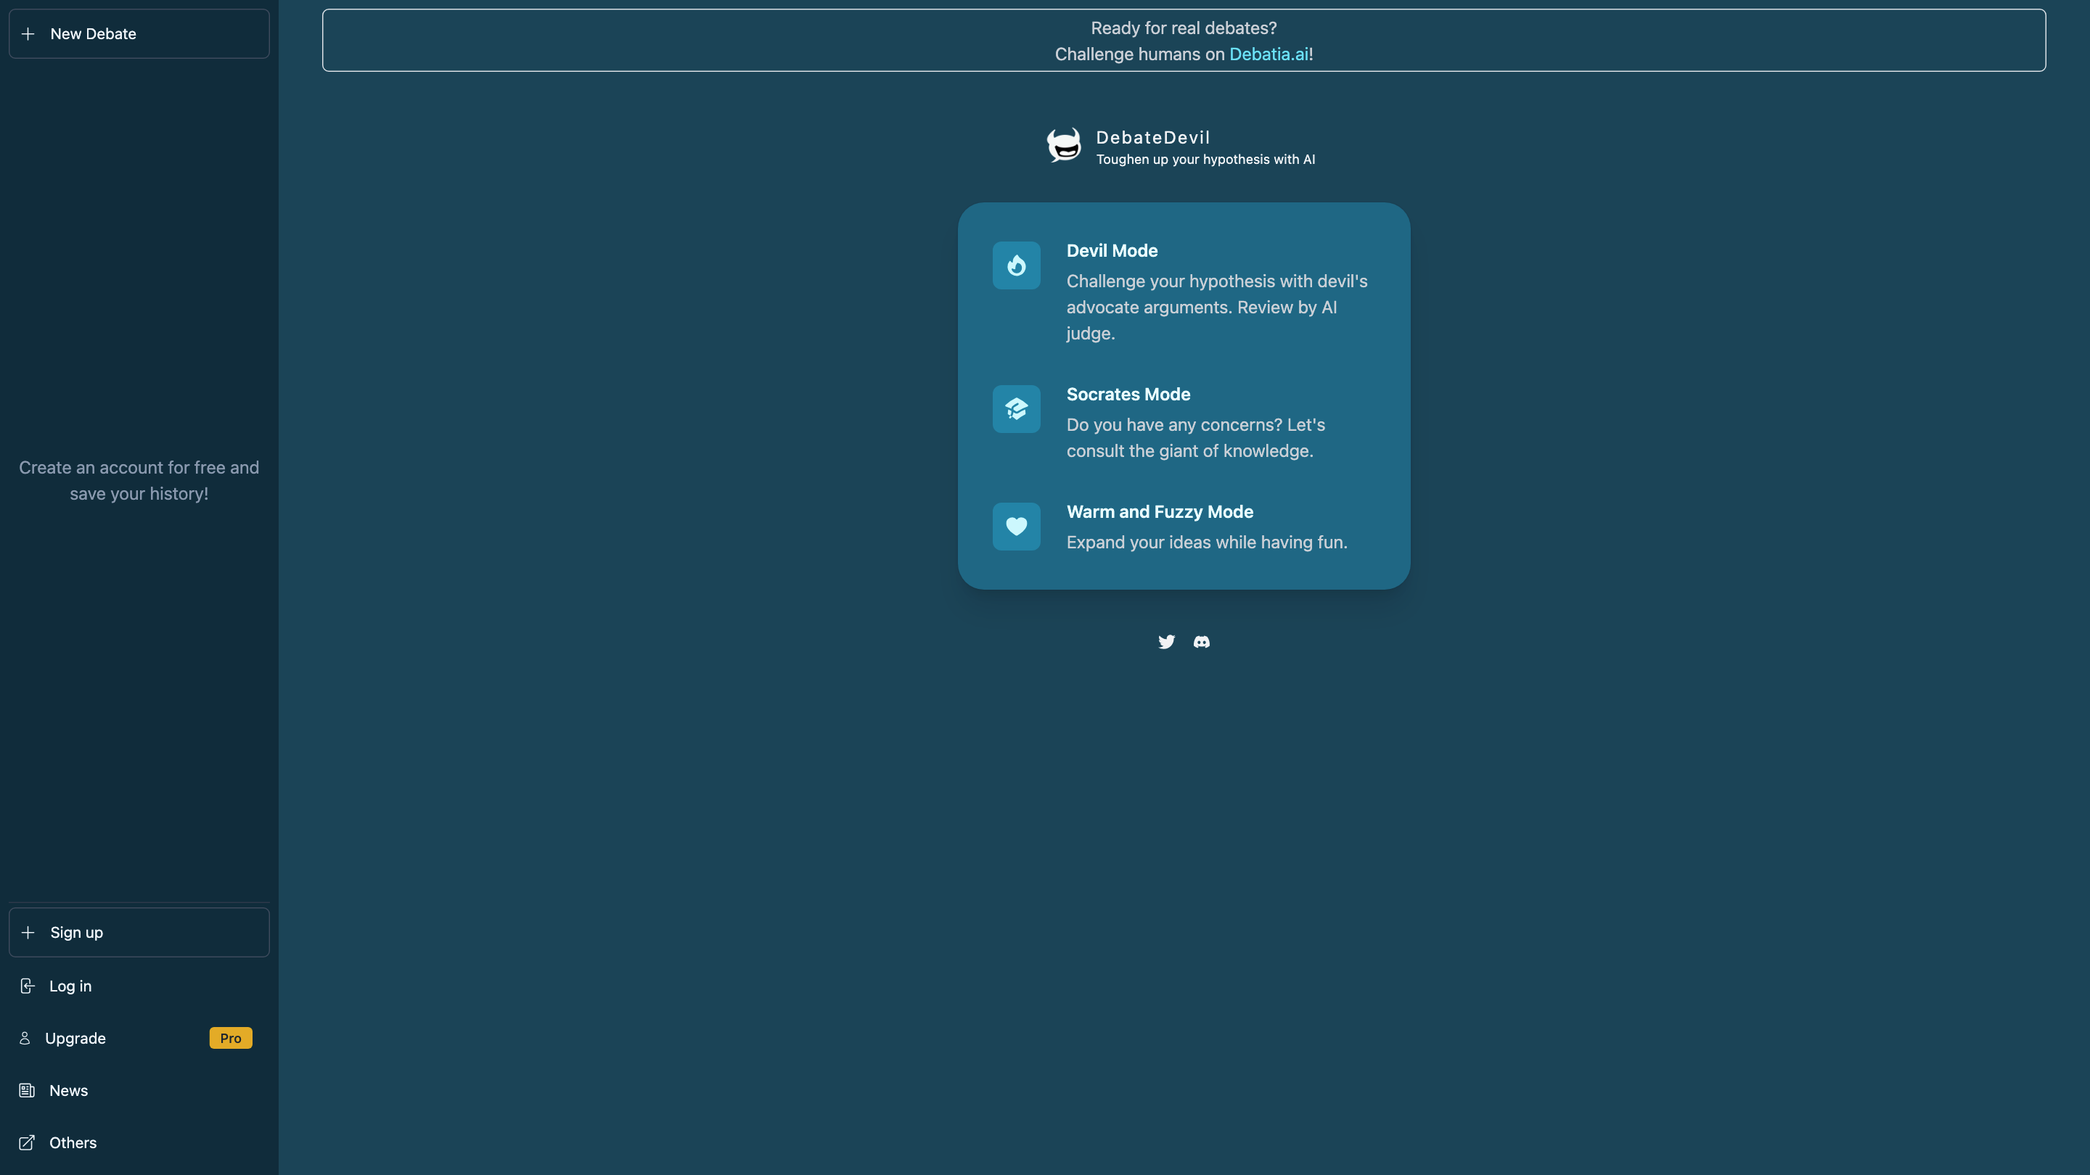Choose Warm and Fuzzy Mode option
The height and width of the screenshot is (1175, 2090).
(x=1160, y=511)
